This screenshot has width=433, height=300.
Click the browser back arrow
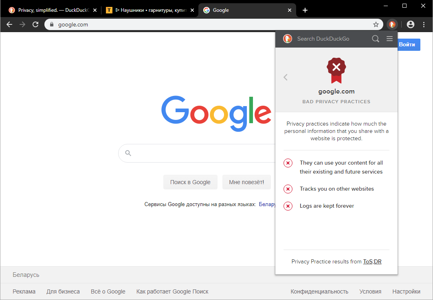[x=9, y=24]
